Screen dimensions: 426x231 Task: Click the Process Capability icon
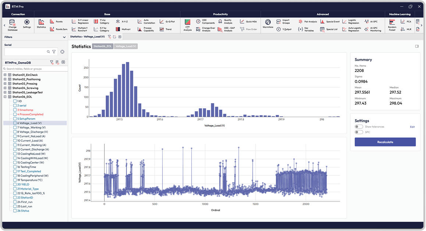tap(140, 29)
